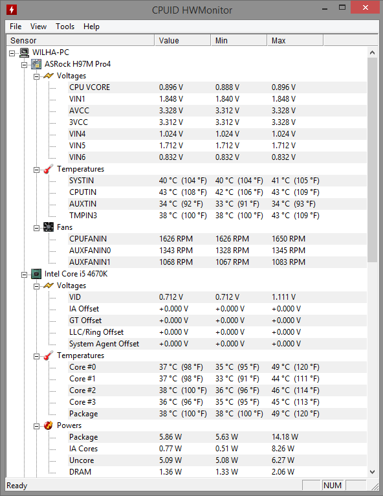383x496 pixels.
Task: Select the CPU VCORE row
Action: coord(217,87)
